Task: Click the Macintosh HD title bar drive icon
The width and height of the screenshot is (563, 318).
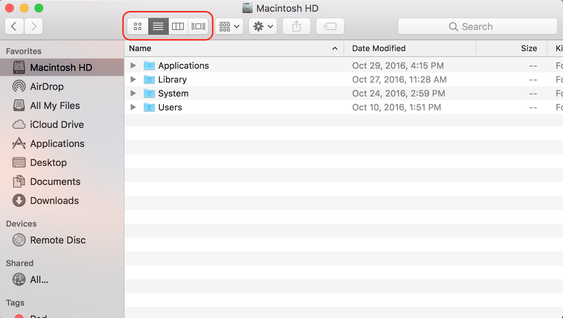Action: click(247, 8)
